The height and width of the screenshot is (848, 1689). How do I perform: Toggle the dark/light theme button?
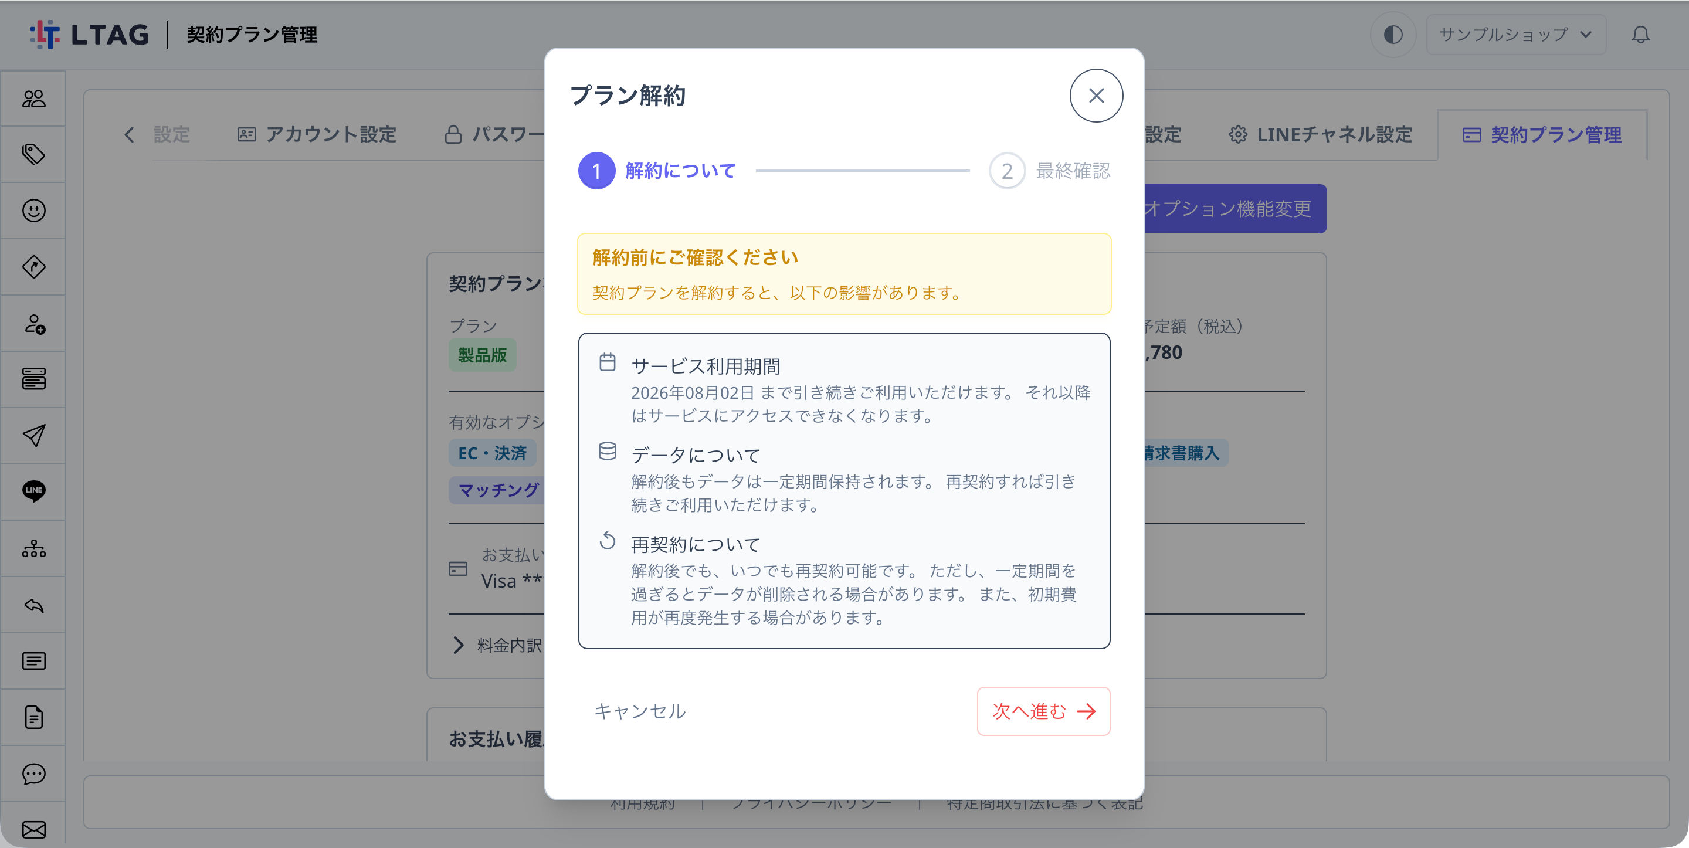click(1393, 34)
